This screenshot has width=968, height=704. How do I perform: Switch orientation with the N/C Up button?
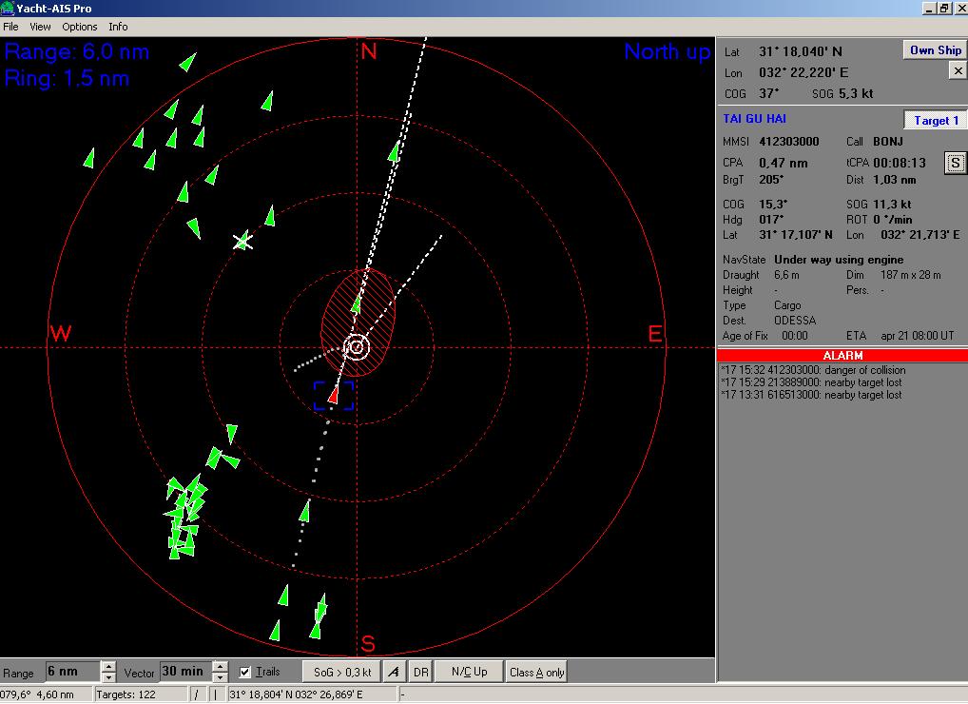coord(469,672)
